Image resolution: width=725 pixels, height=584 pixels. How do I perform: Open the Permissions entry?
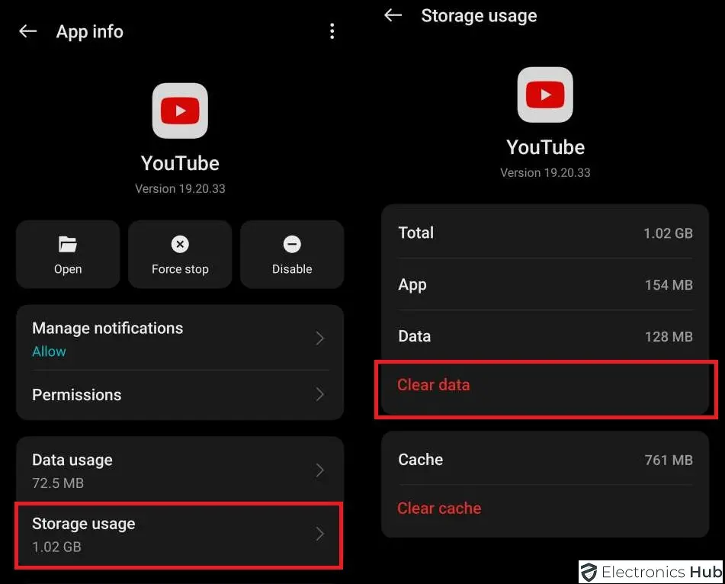pyautogui.click(x=180, y=395)
